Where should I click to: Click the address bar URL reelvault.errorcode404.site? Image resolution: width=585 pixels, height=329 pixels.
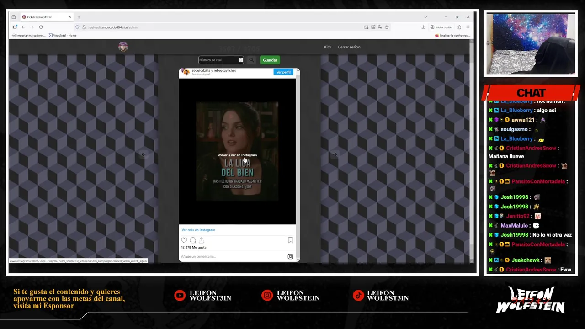pyautogui.click(x=113, y=27)
